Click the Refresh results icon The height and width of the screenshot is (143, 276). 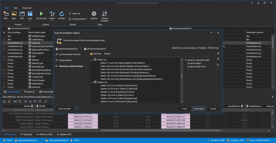(x=61, y=14)
